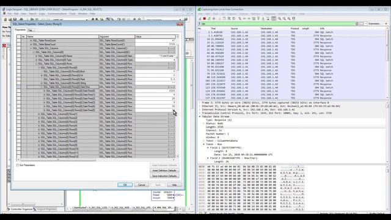Viewport: 391px width, 220px height.
Task: Click Insert Definition Defaults button
Action: point(164,170)
